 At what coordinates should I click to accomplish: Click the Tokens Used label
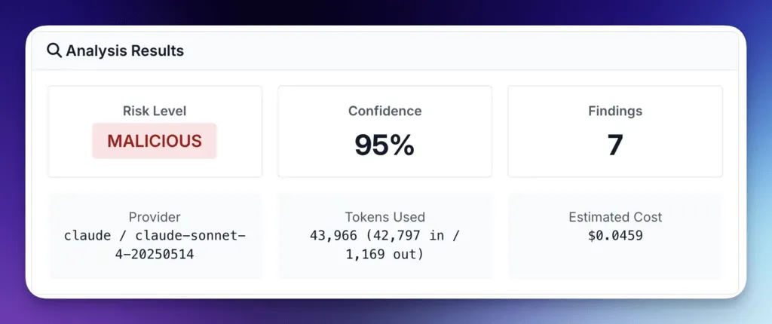384,217
